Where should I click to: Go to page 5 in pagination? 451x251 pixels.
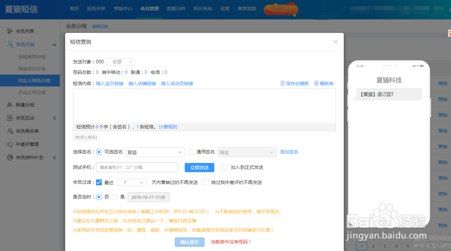(408, 246)
